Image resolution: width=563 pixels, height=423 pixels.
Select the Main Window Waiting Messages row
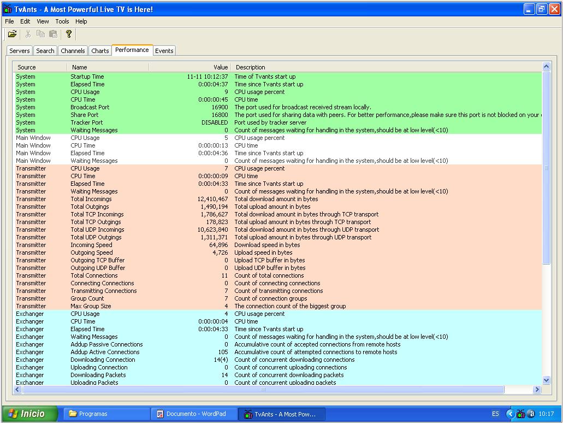[x=277, y=161]
